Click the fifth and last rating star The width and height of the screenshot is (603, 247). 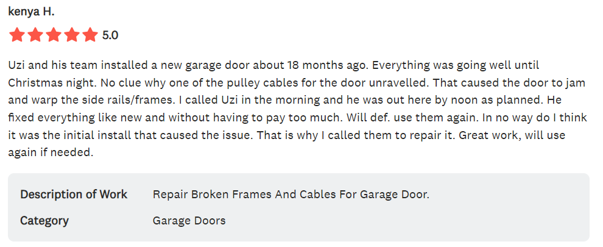coord(90,35)
